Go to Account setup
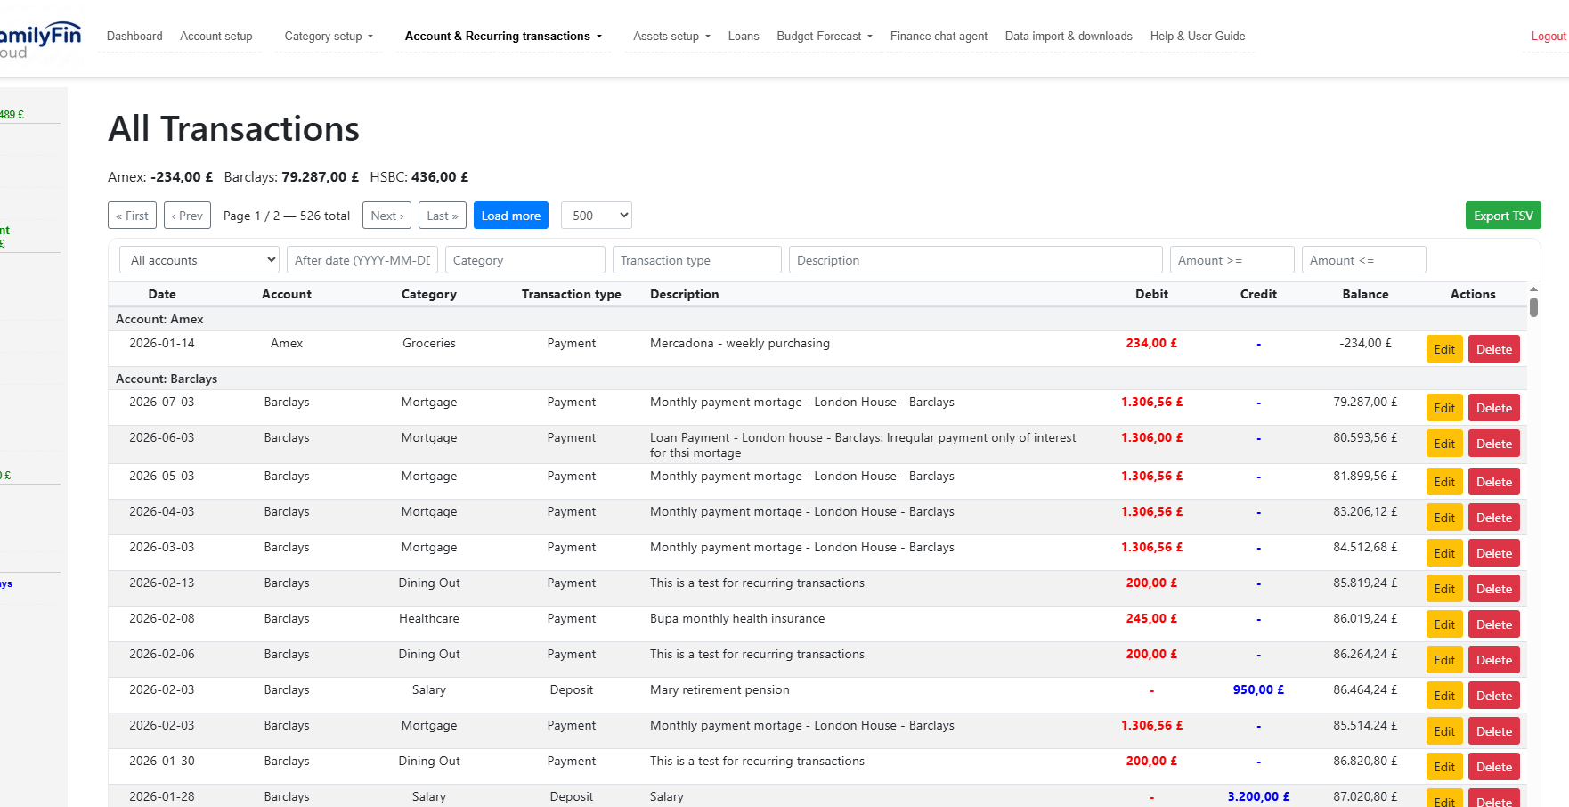Image resolution: width=1569 pixels, height=807 pixels. [x=216, y=37]
